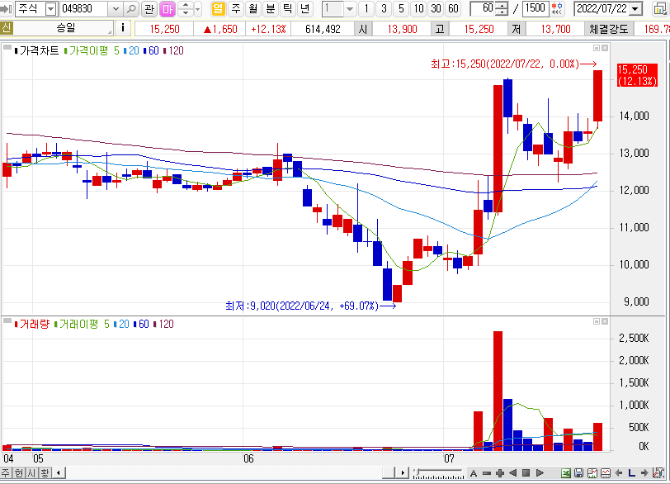The width and height of the screenshot is (670, 484).
Task: Click the price MA 60 legend marker
Action: click(x=151, y=50)
